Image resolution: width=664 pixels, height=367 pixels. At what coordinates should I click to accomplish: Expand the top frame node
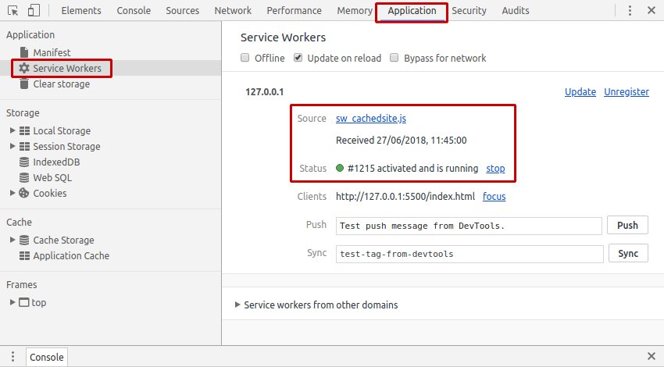12,302
